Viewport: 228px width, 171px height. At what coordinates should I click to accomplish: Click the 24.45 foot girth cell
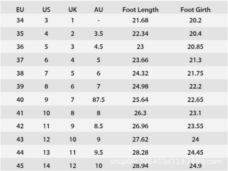pos(196,152)
